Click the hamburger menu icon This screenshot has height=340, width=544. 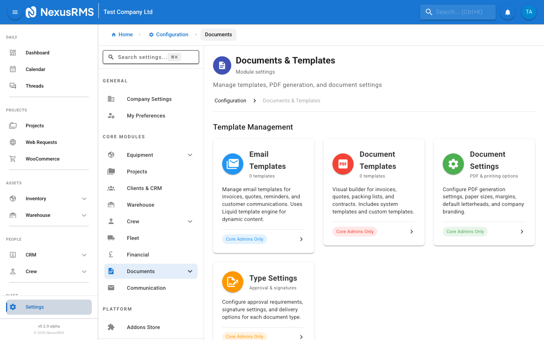tap(15, 12)
